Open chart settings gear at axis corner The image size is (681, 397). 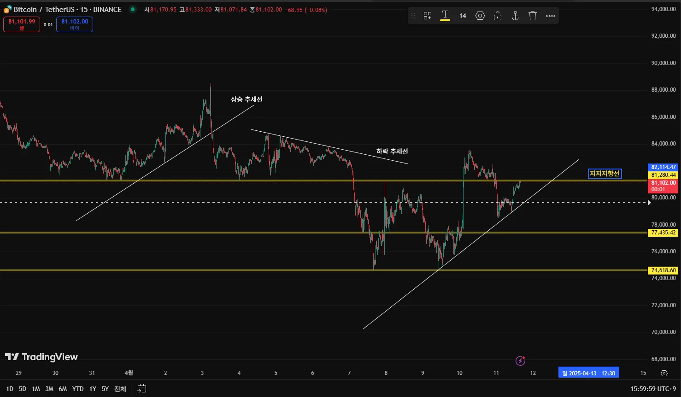(x=664, y=373)
